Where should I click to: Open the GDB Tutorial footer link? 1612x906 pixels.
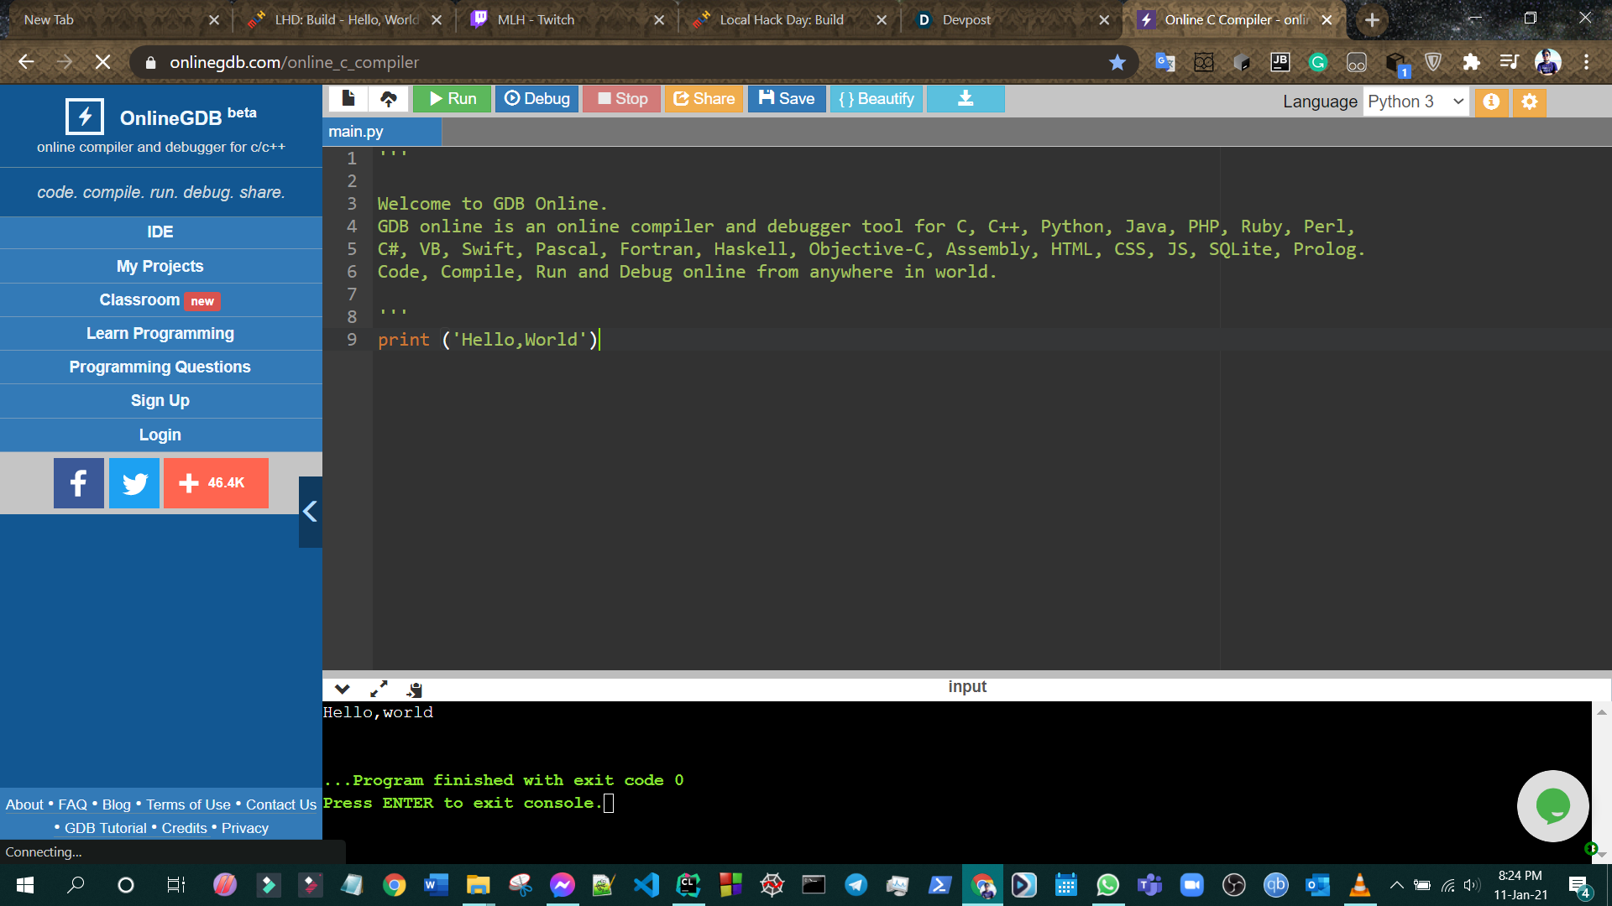click(x=106, y=828)
